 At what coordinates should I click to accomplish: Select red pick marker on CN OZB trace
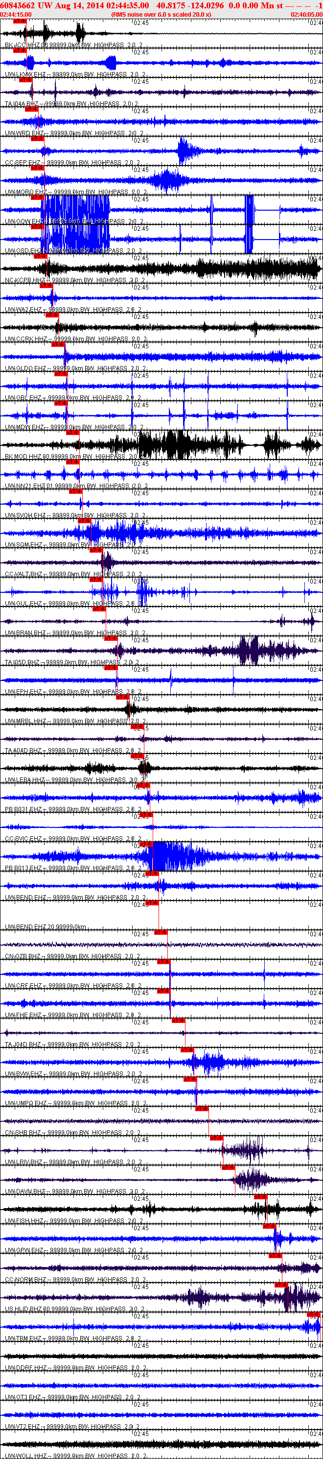point(161,933)
